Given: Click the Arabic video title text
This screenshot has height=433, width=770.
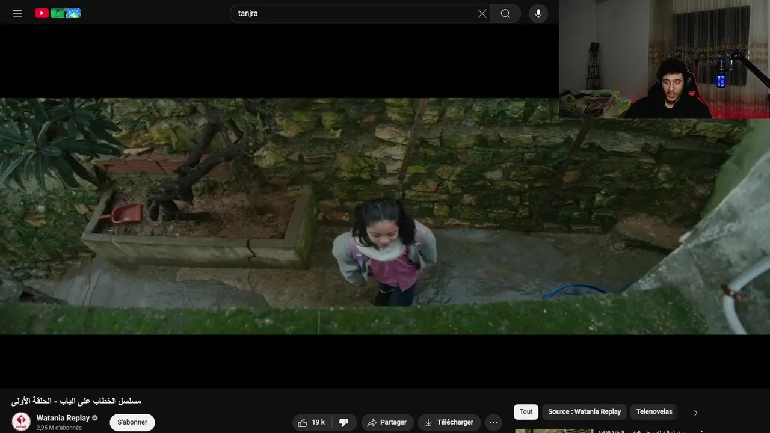Looking at the screenshot, I should 76,401.
